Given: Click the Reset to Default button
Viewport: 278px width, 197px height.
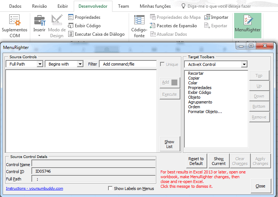Looking at the screenshot, I should [x=196, y=161].
